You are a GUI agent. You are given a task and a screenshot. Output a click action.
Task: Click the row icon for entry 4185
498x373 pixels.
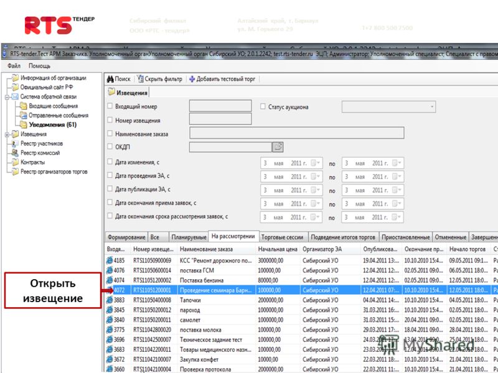(x=110, y=260)
